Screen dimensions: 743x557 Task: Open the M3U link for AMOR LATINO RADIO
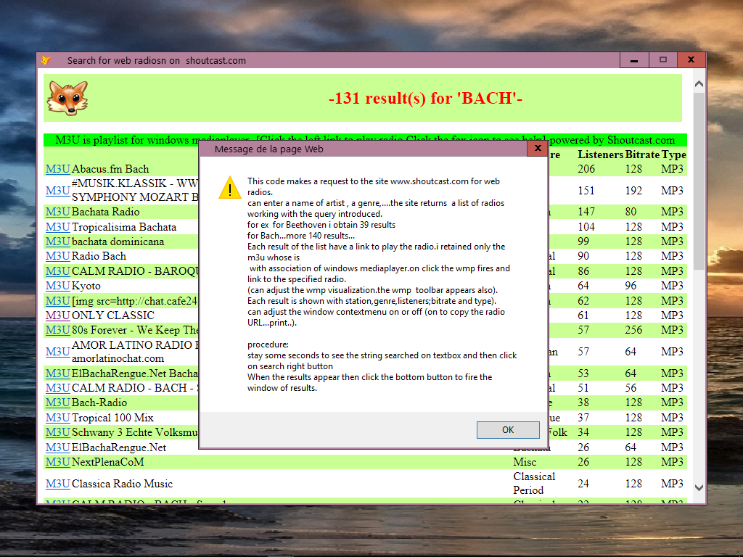click(x=58, y=352)
